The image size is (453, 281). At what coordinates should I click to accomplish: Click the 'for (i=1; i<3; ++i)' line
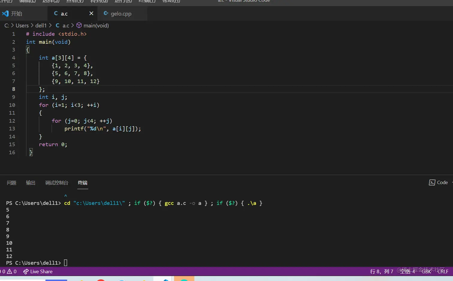tap(69, 105)
